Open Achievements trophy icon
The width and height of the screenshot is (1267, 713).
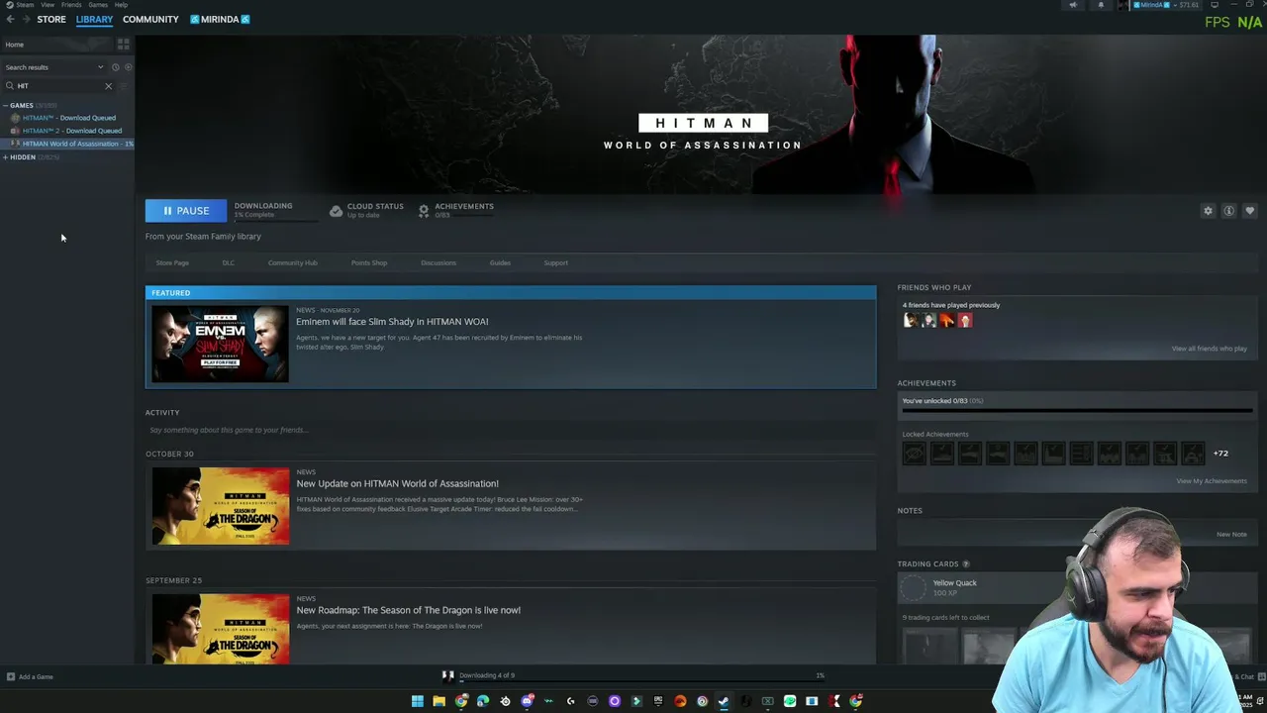point(424,211)
